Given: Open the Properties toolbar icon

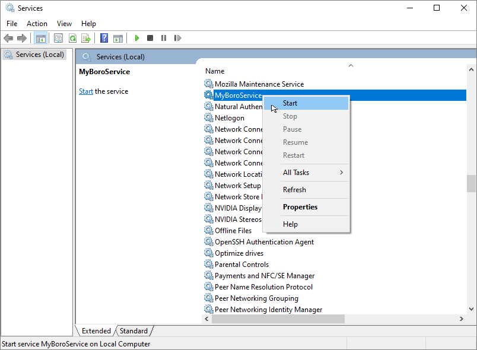Looking at the screenshot, I should 58,38.
